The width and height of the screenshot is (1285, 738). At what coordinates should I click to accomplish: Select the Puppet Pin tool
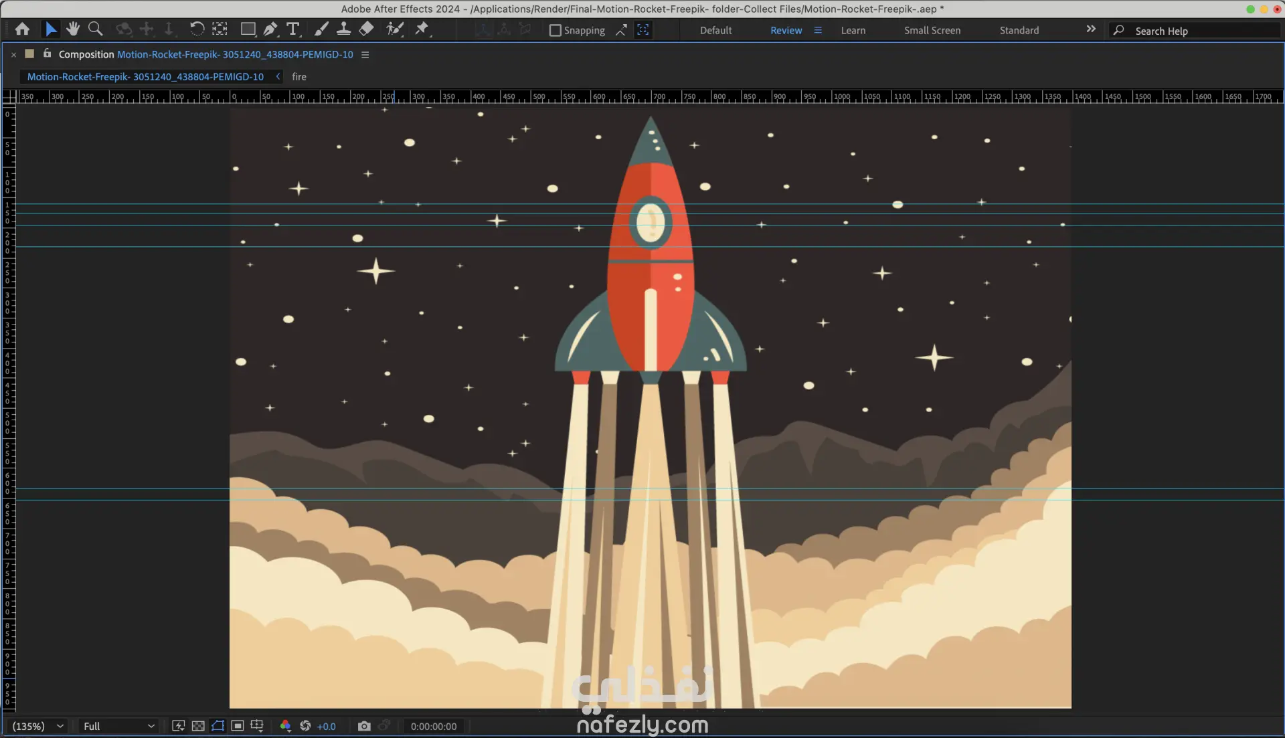pyautogui.click(x=422, y=29)
